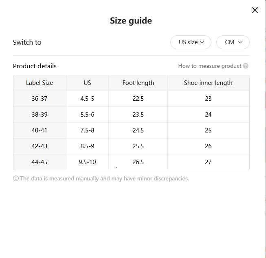266x258 pixels.
Task: Click the Size guide heading
Action: pyautogui.click(x=131, y=21)
